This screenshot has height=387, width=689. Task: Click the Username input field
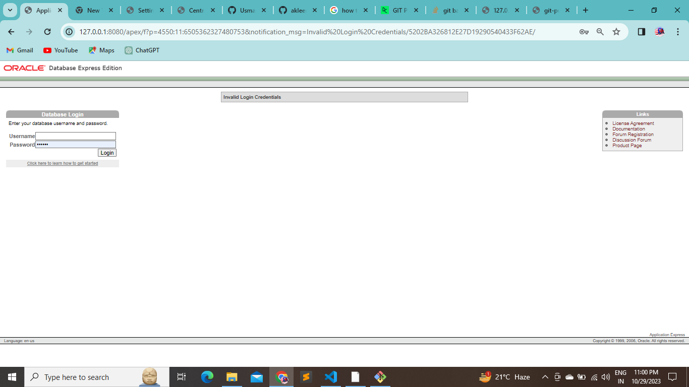pyautogui.click(x=75, y=136)
